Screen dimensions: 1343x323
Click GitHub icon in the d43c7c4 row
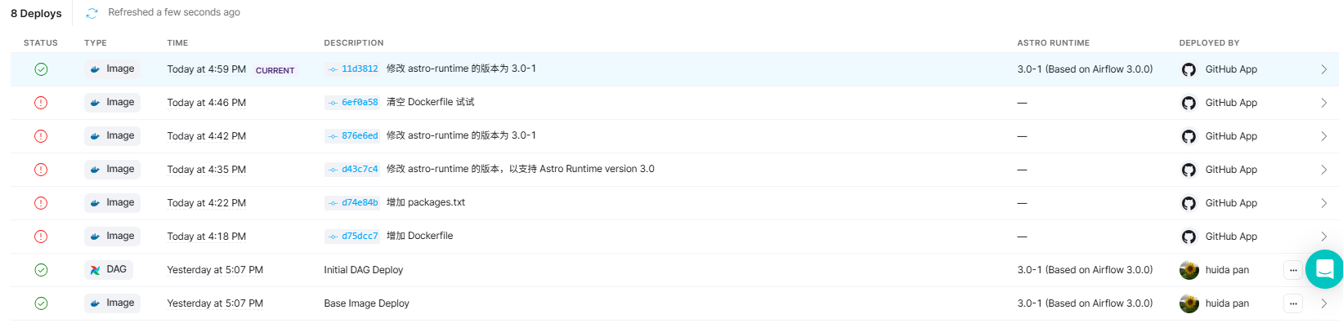(x=1189, y=170)
